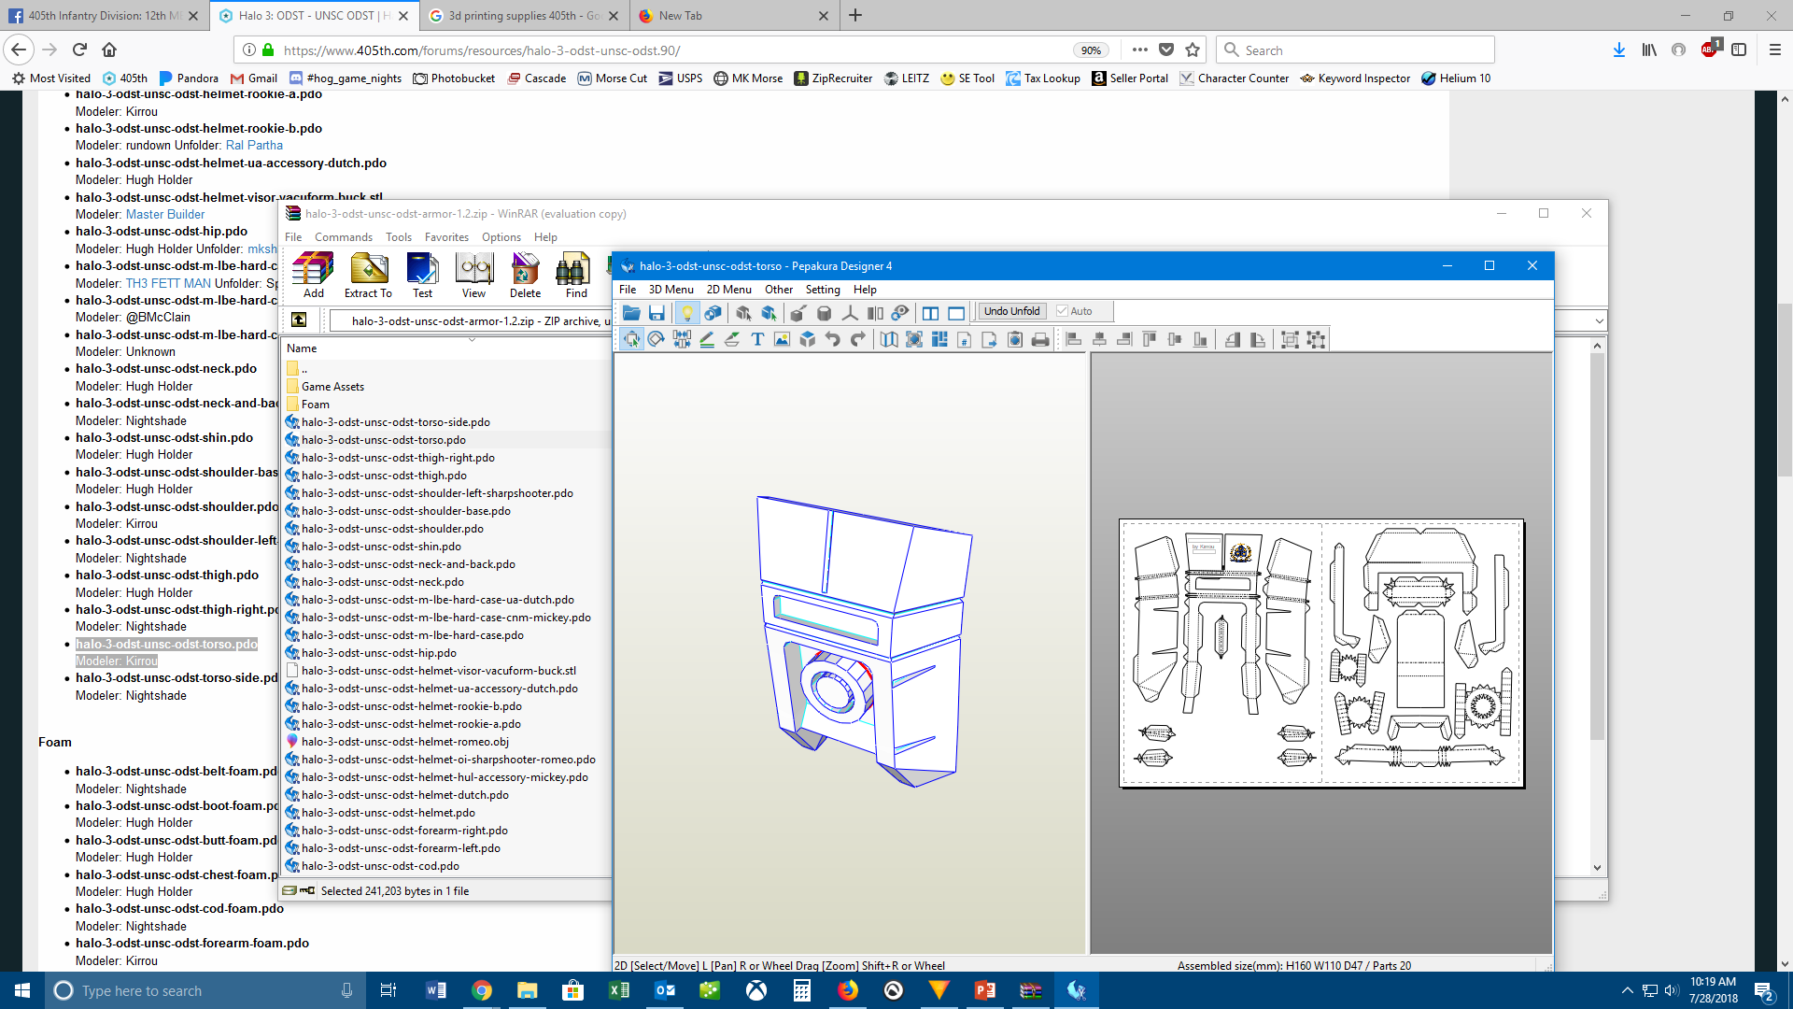Click the cylinder shape icon in top toolbar

coord(824,313)
